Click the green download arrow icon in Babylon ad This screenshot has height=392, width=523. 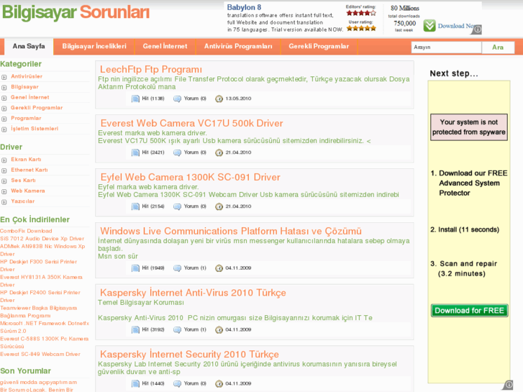pos(429,26)
